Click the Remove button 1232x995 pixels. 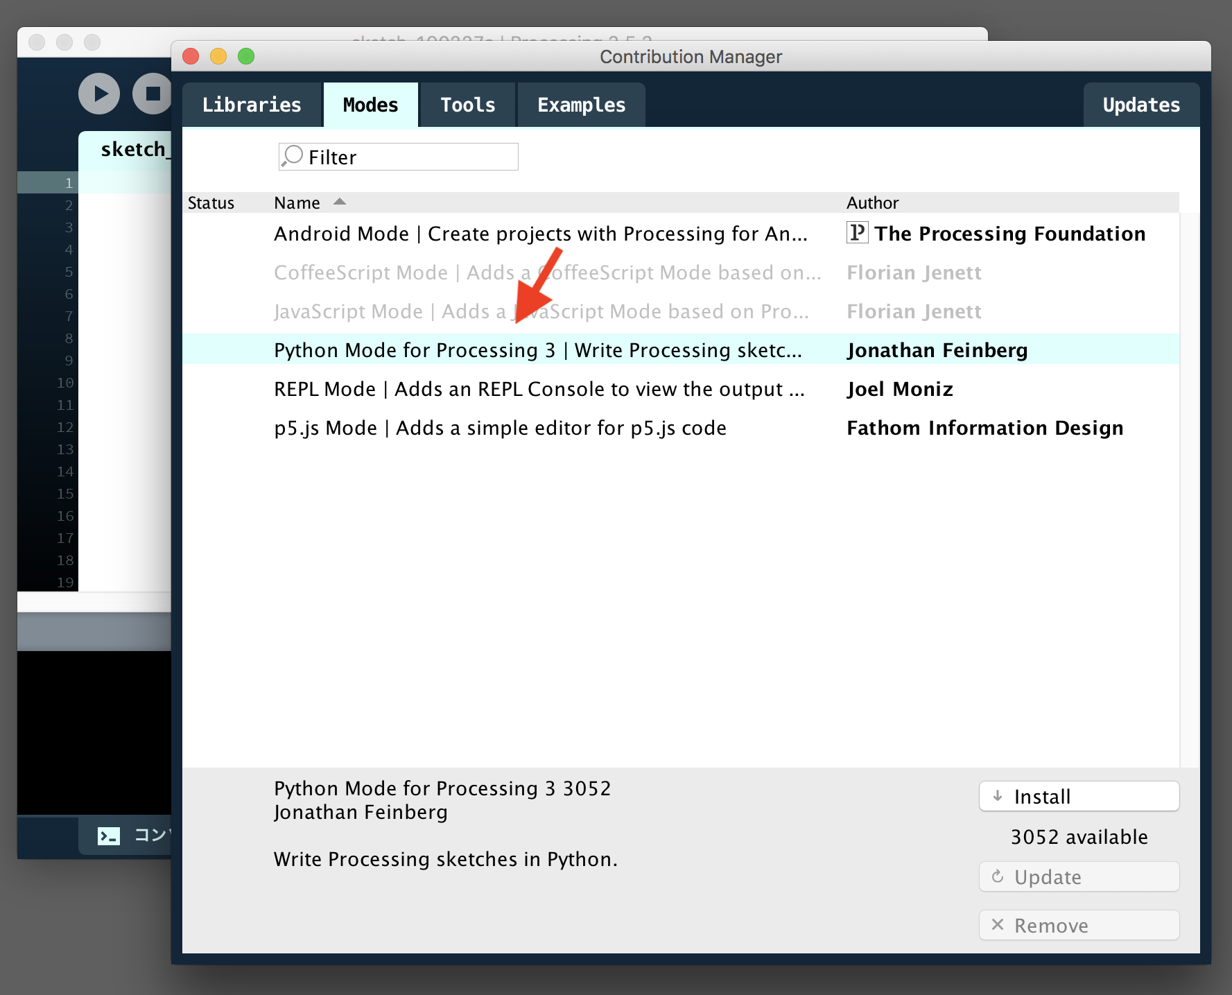click(1079, 925)
